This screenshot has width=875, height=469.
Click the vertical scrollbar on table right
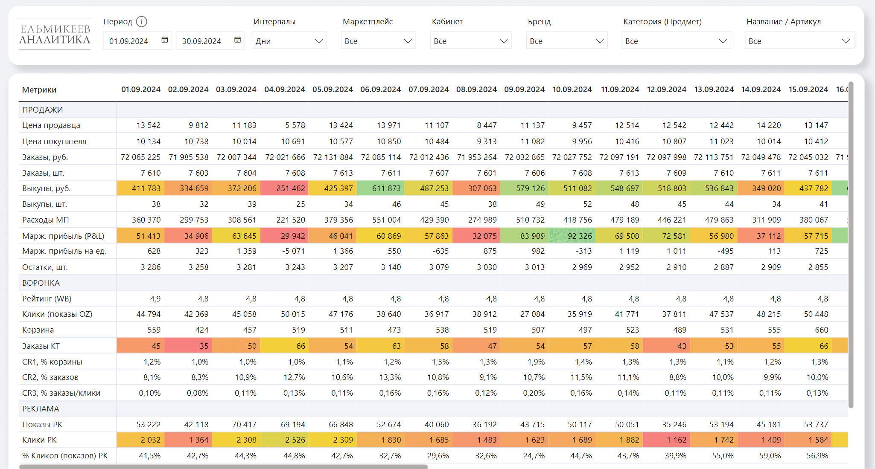click(x=851, y=245)
